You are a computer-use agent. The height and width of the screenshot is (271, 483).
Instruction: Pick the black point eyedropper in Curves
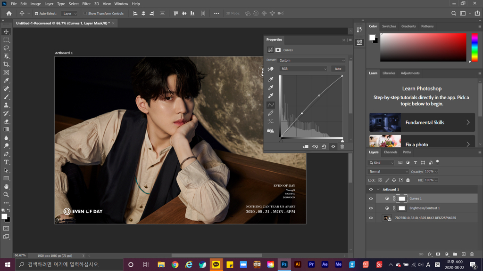pos(270,79)
